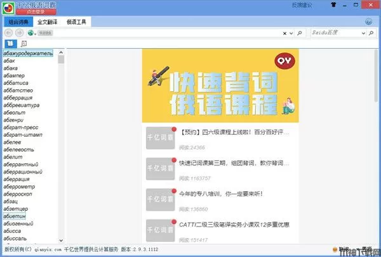
Task: Open article 【预约】四六级课程上线啦
Action: click(234, 132)
